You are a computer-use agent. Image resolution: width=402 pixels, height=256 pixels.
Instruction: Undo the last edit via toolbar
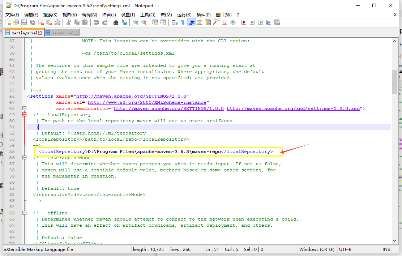tap(97, 22)
